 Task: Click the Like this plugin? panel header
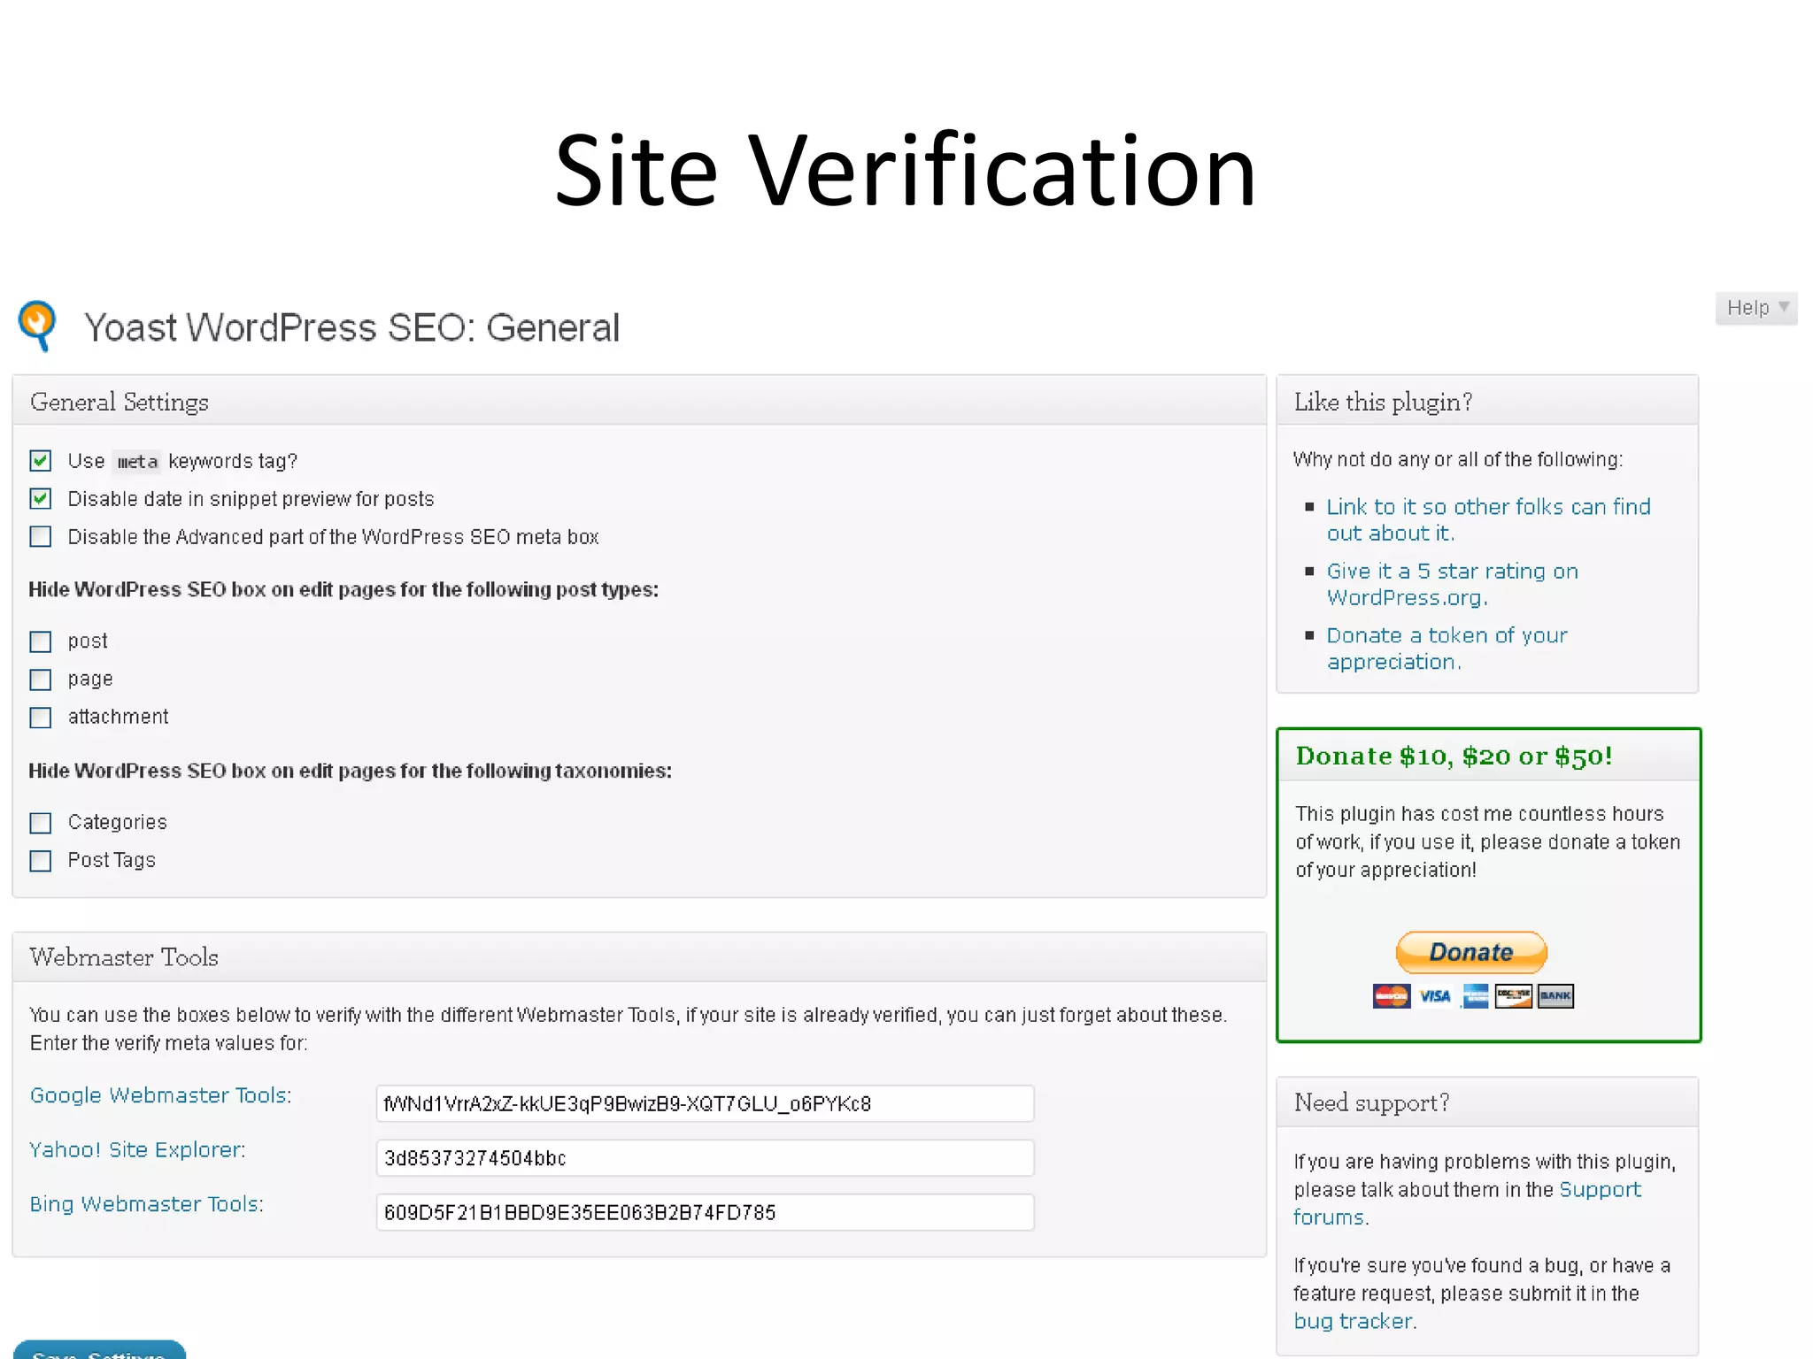(x=1487, y=401)
